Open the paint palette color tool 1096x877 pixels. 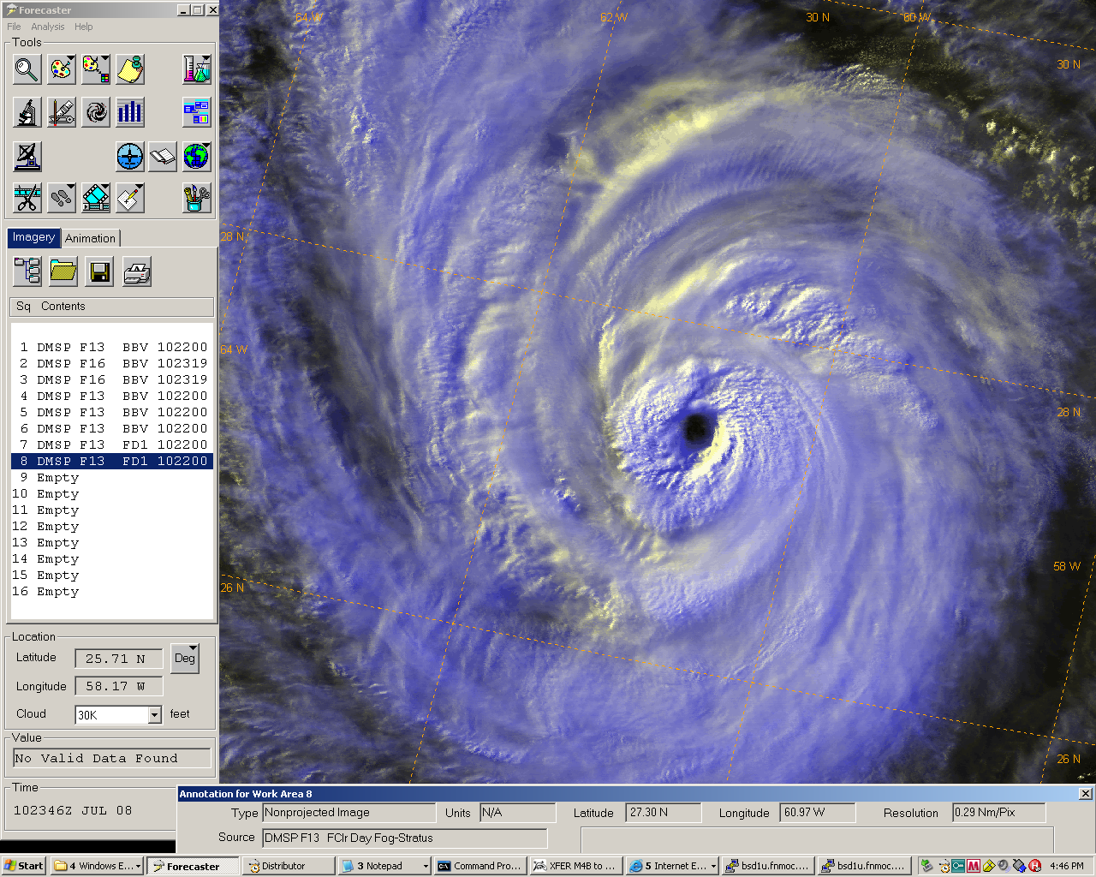62,69
